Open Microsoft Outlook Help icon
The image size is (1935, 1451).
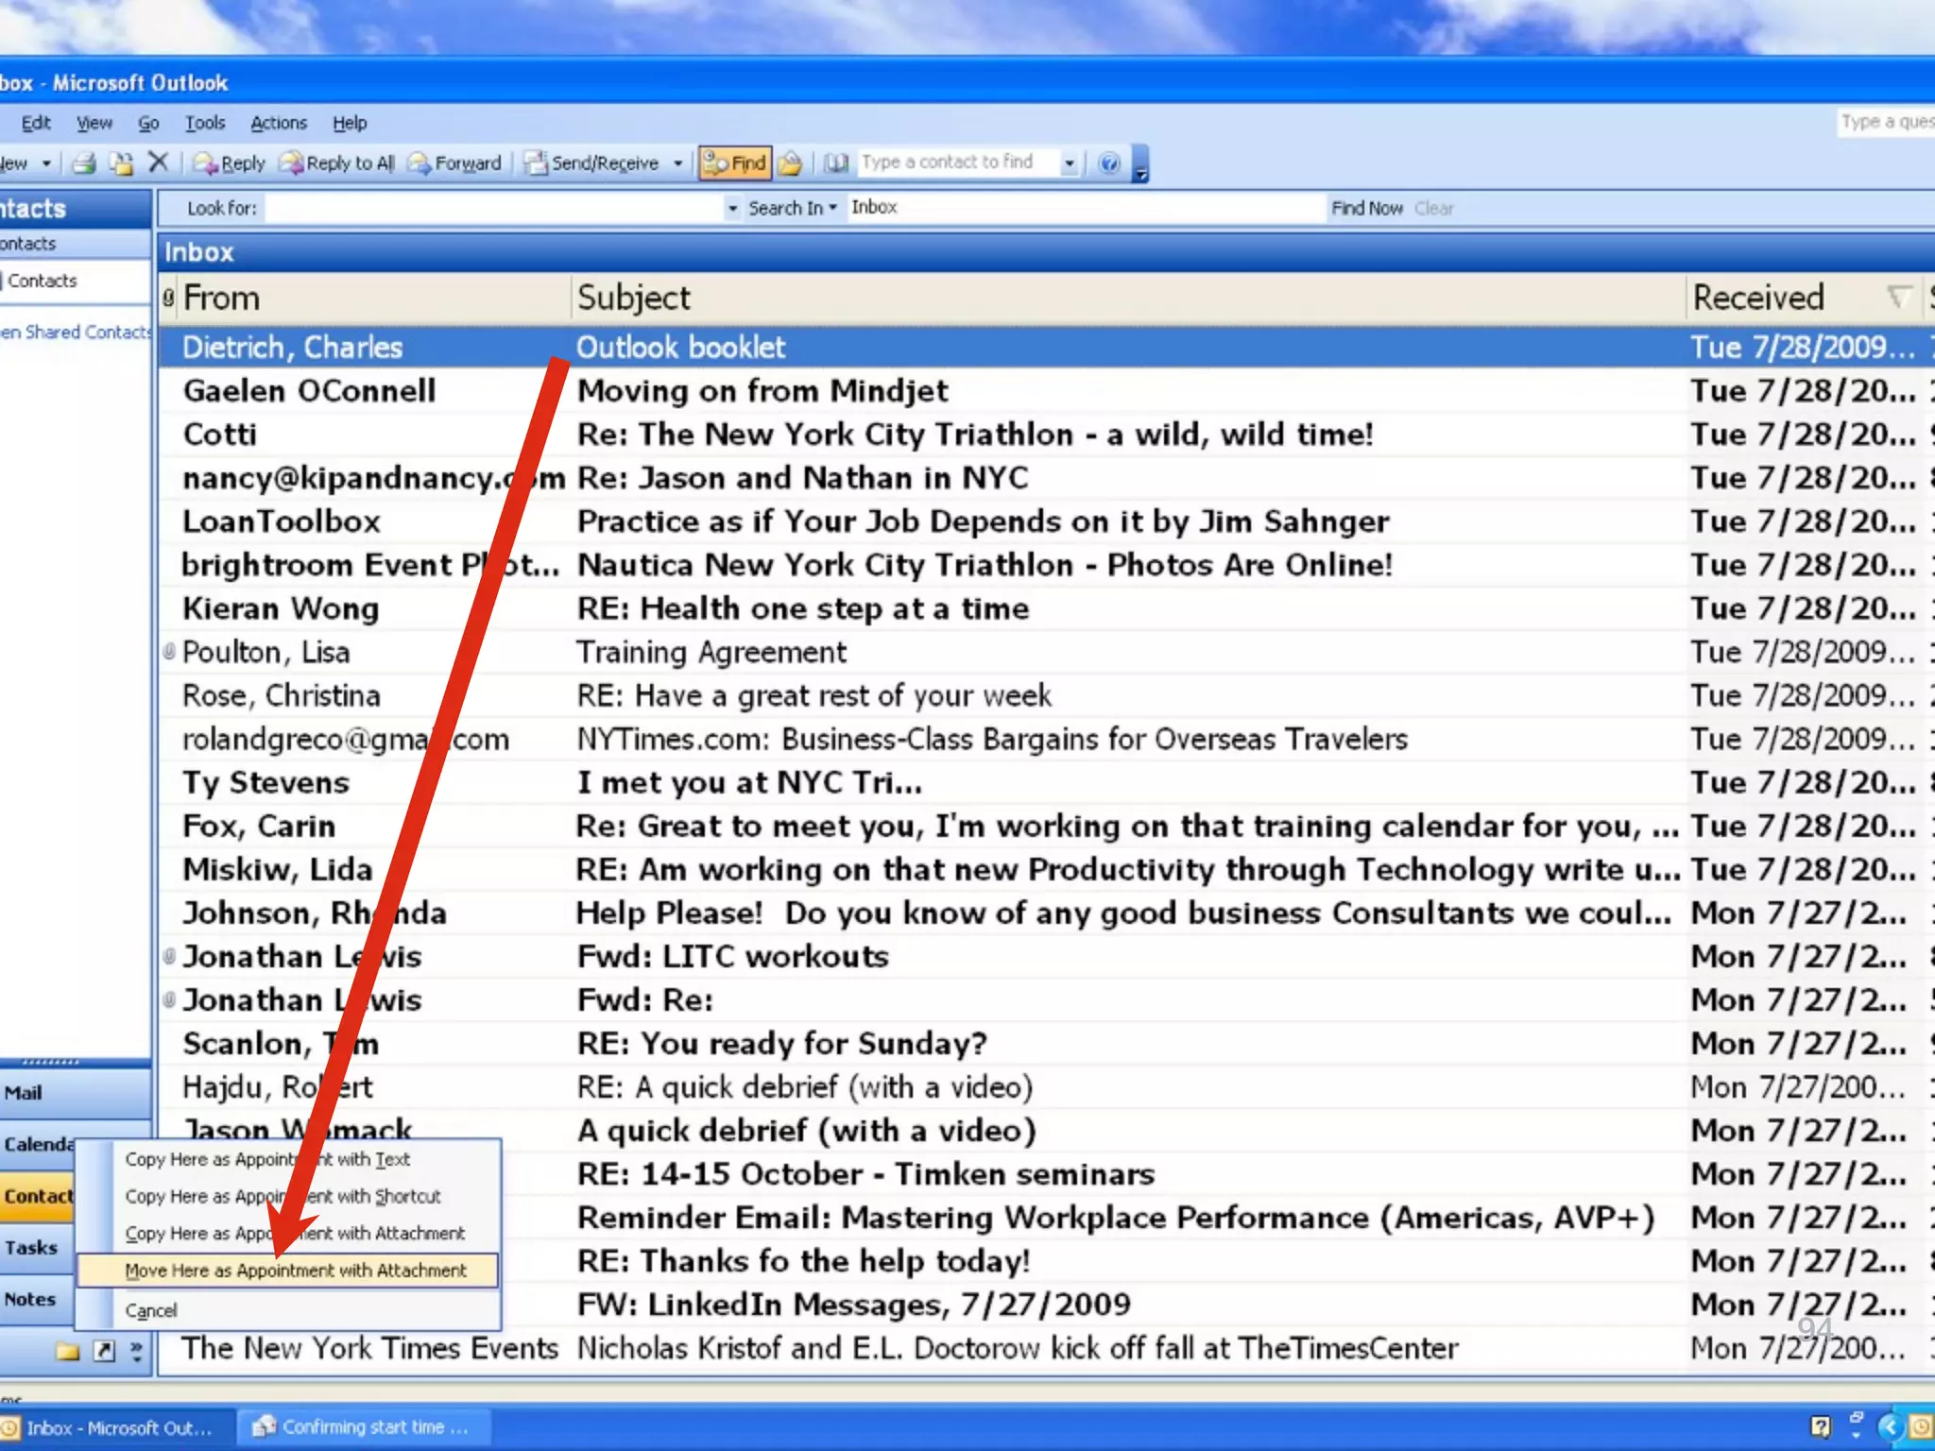(x=1109, y=162)
